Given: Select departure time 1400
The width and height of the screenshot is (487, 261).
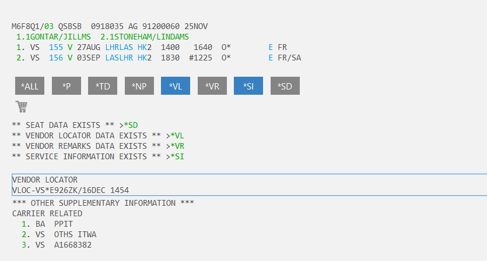Looking at the screenshot, I should tap(170, 47).
